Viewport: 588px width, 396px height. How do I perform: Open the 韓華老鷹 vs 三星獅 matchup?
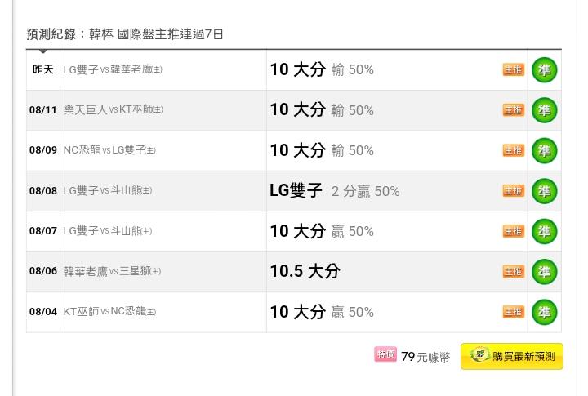pos(112,271)
